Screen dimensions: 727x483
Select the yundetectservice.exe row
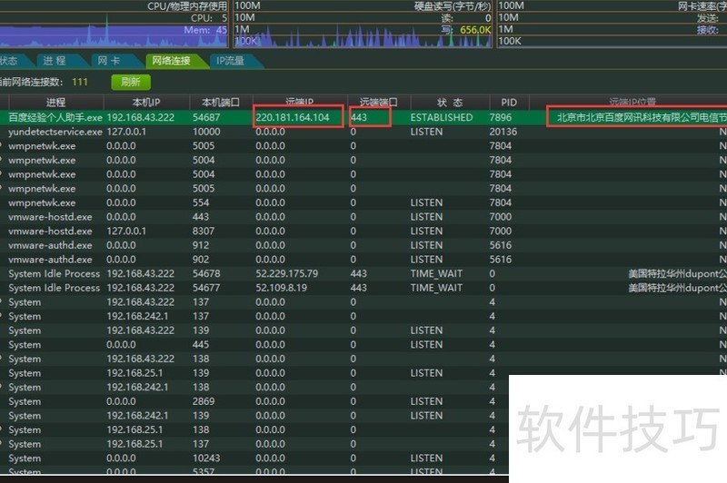coord(363,132)
